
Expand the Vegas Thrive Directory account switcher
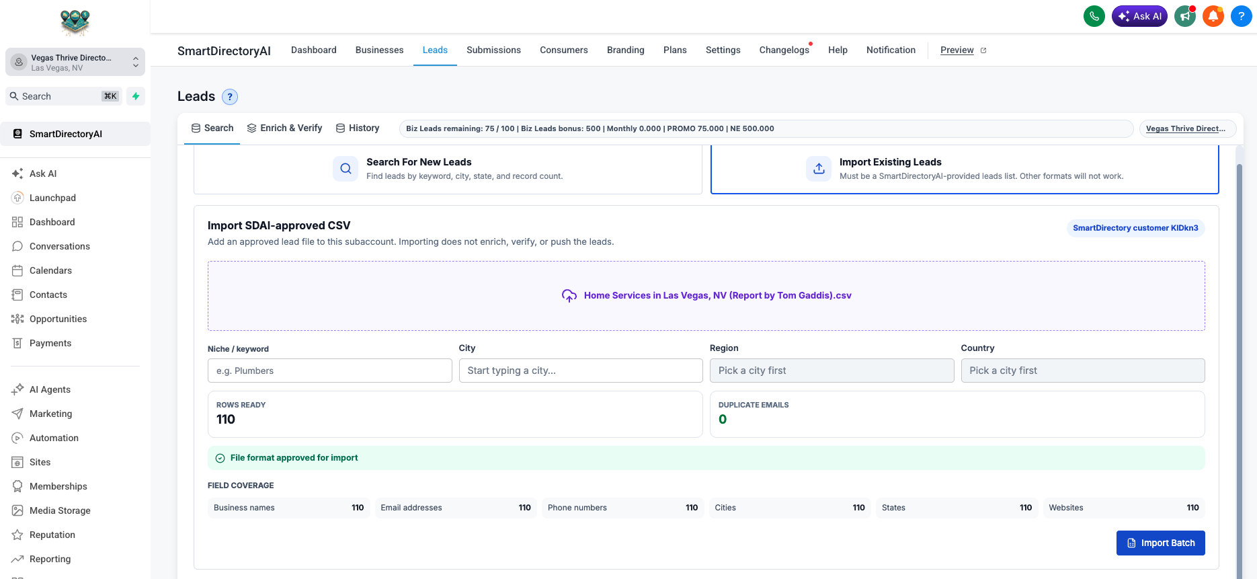(75, 62)
